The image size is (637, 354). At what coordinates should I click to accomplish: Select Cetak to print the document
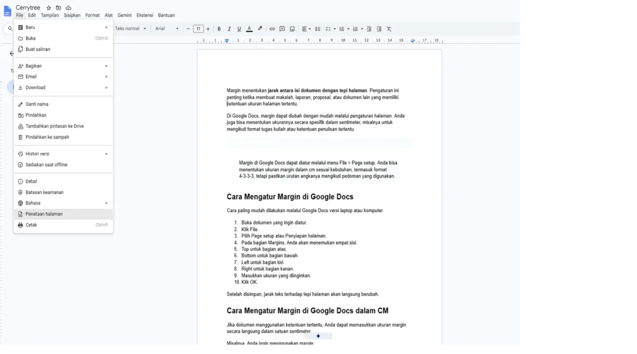coord(63,225)
